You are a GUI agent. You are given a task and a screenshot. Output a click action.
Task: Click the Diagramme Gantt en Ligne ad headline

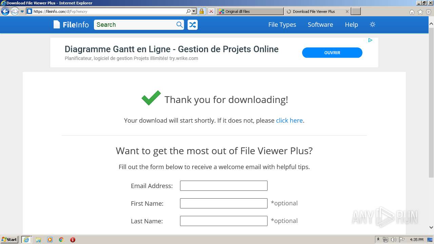tap(172, 49)
